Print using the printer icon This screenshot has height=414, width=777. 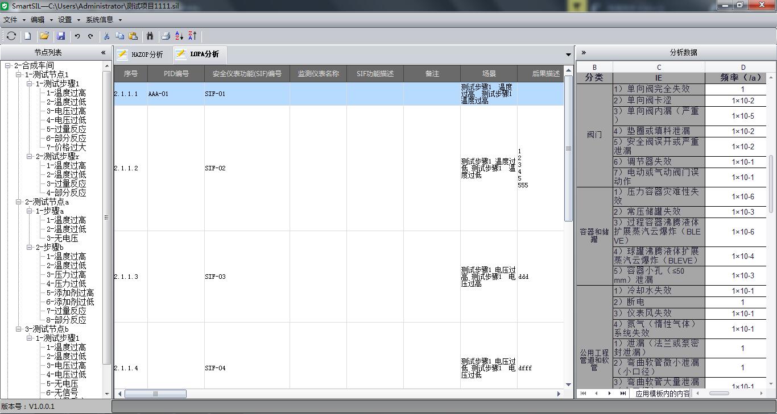pos(166,36)
